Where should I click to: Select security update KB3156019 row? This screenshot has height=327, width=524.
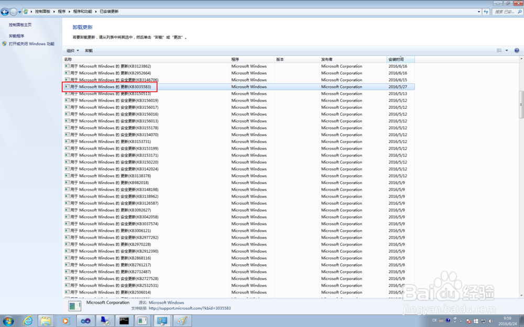click(239, 100)
